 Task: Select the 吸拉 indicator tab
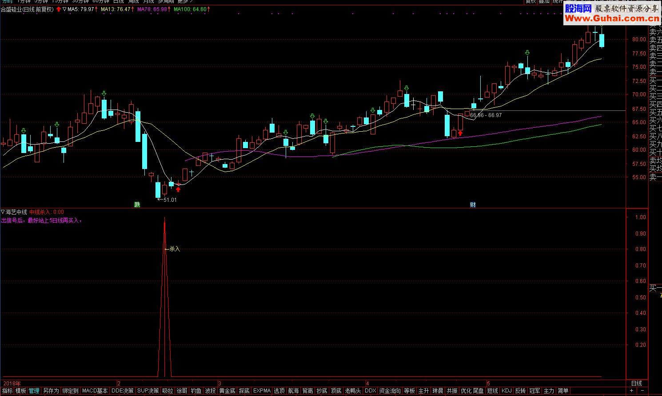[167, 391]
